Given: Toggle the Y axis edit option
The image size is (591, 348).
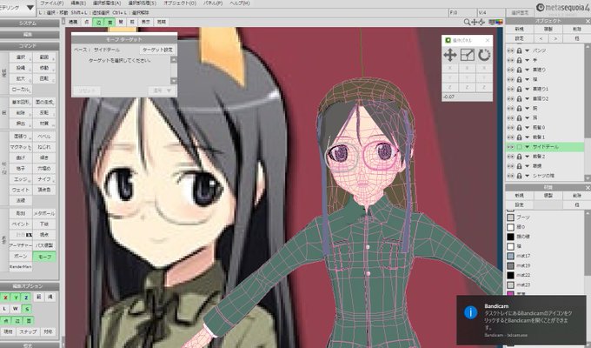Looking at the screenshot, I should tap(17, 298).
